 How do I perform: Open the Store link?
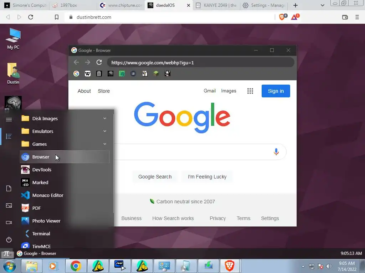click(104, 91)
